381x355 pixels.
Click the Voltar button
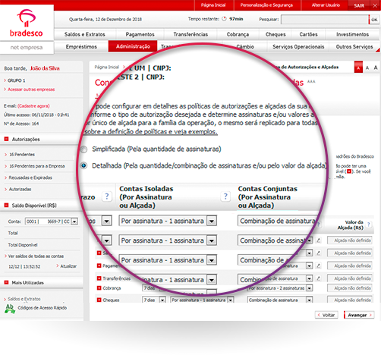pos(326,315)
